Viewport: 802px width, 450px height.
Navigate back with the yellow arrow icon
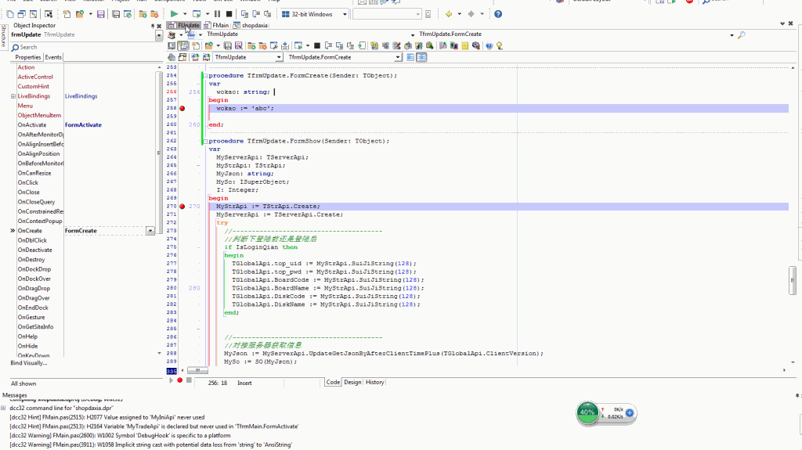coord(449,14)
